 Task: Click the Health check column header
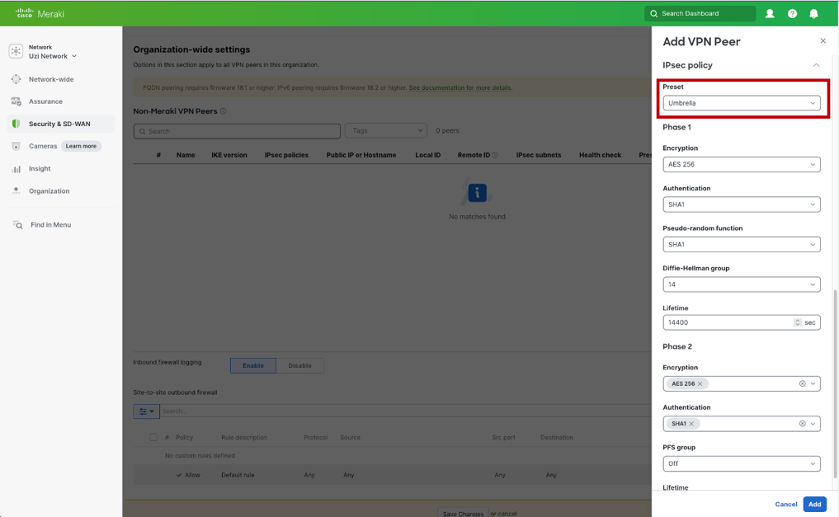click(600, 155)
